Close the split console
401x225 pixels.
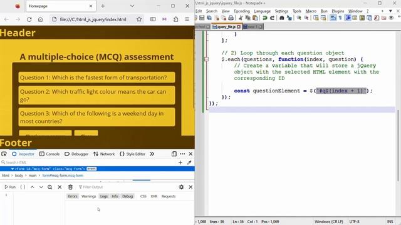pos(190,187)
